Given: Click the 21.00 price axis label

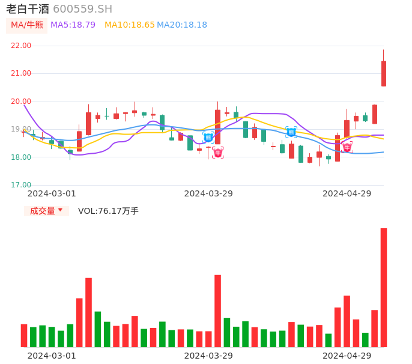Looking at the screenshot, I should coord(21,73).
